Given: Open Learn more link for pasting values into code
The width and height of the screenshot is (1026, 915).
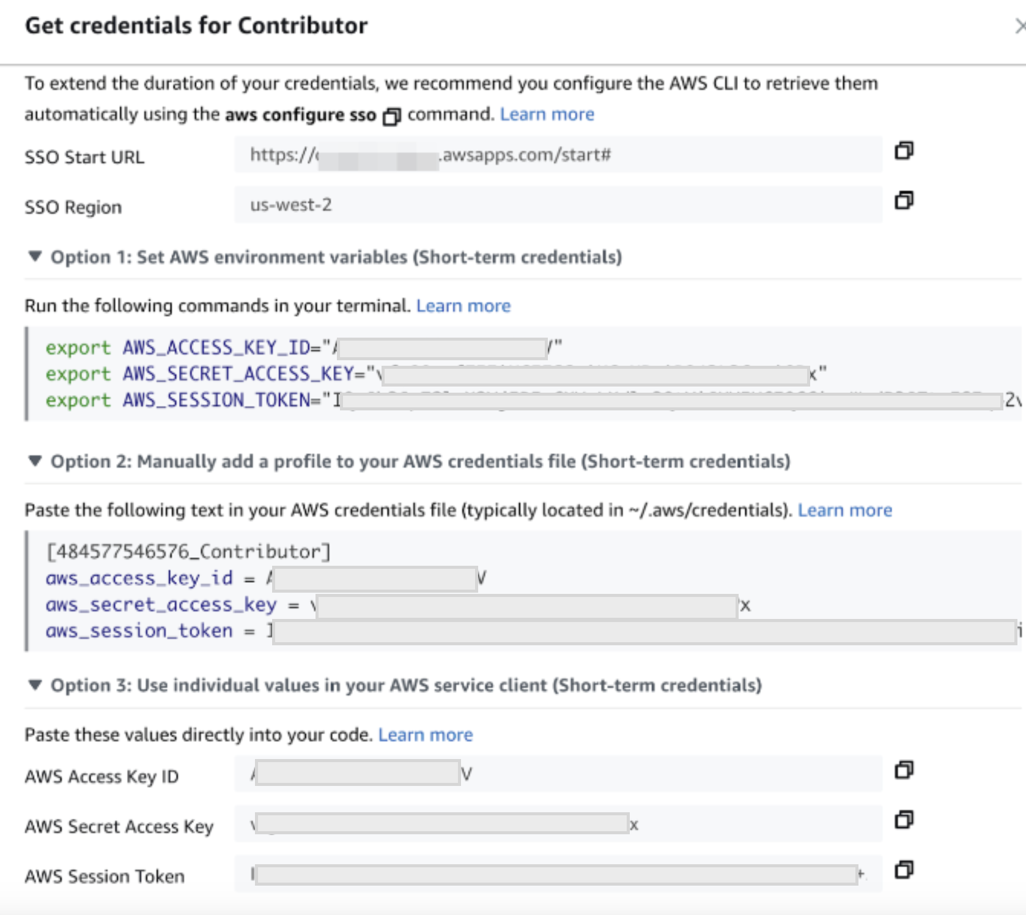Looking at the screenshot, I should pos(425,735).
